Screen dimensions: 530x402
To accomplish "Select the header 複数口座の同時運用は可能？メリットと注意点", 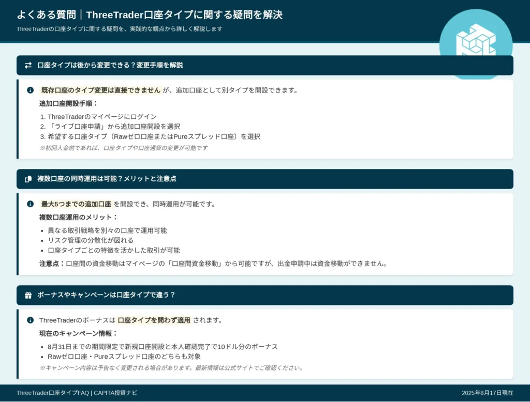I will 265,179.
